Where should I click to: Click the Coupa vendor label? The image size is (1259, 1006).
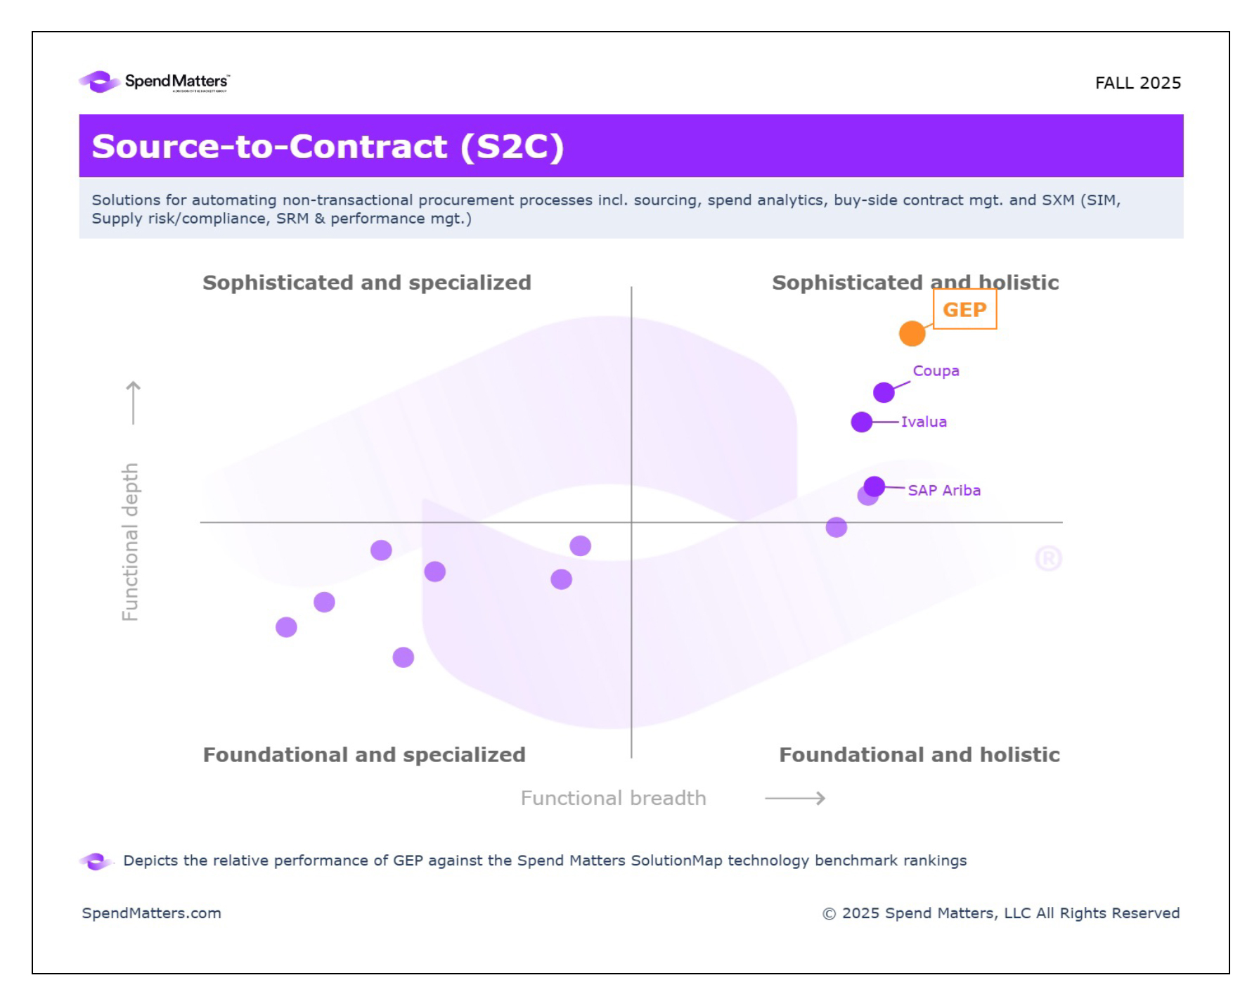(x=936, y=370)
